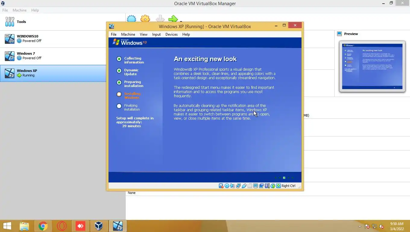410x232 pixels.
Task: Click the Preview section monitor icon
Action: pos(339,34)
